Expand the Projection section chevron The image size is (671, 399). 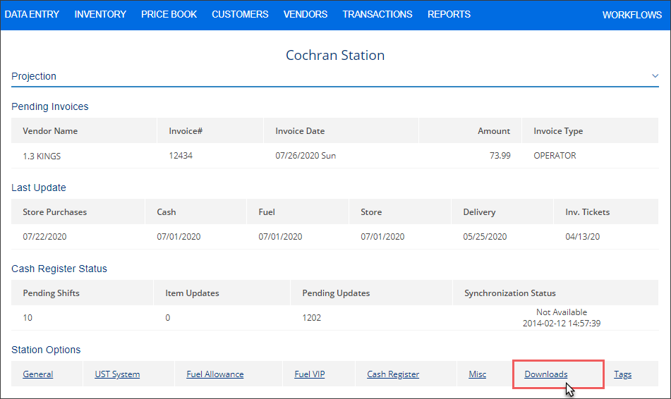pyautogui.click(x=655, y=76)
